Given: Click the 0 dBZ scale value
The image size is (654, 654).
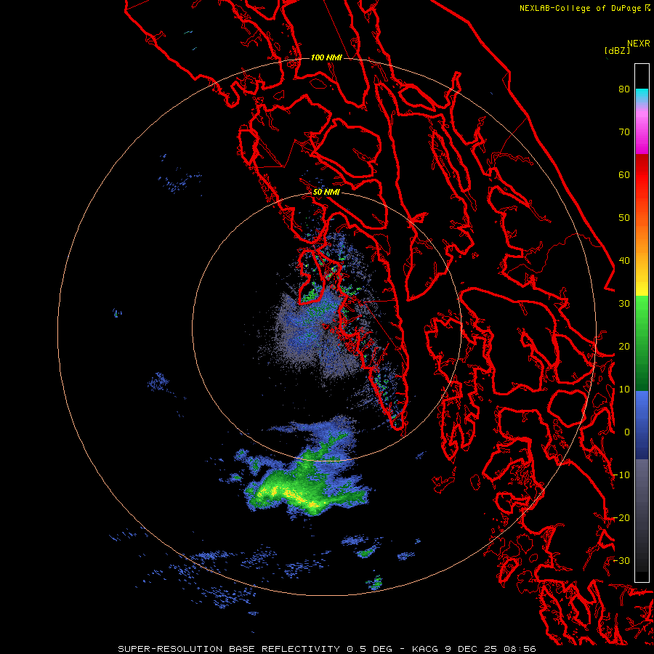Looking at the screenshot, I should (627, 432).
